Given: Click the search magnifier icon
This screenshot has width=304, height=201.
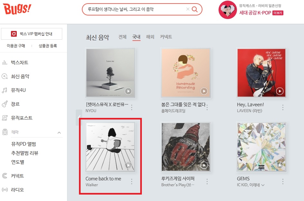Looking at the screenshot, I should (x=195, y=9).
